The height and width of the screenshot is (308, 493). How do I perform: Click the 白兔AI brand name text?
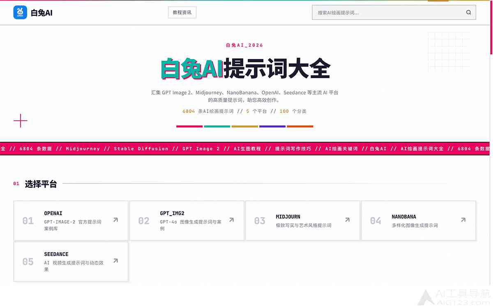[x=41, y=13]
